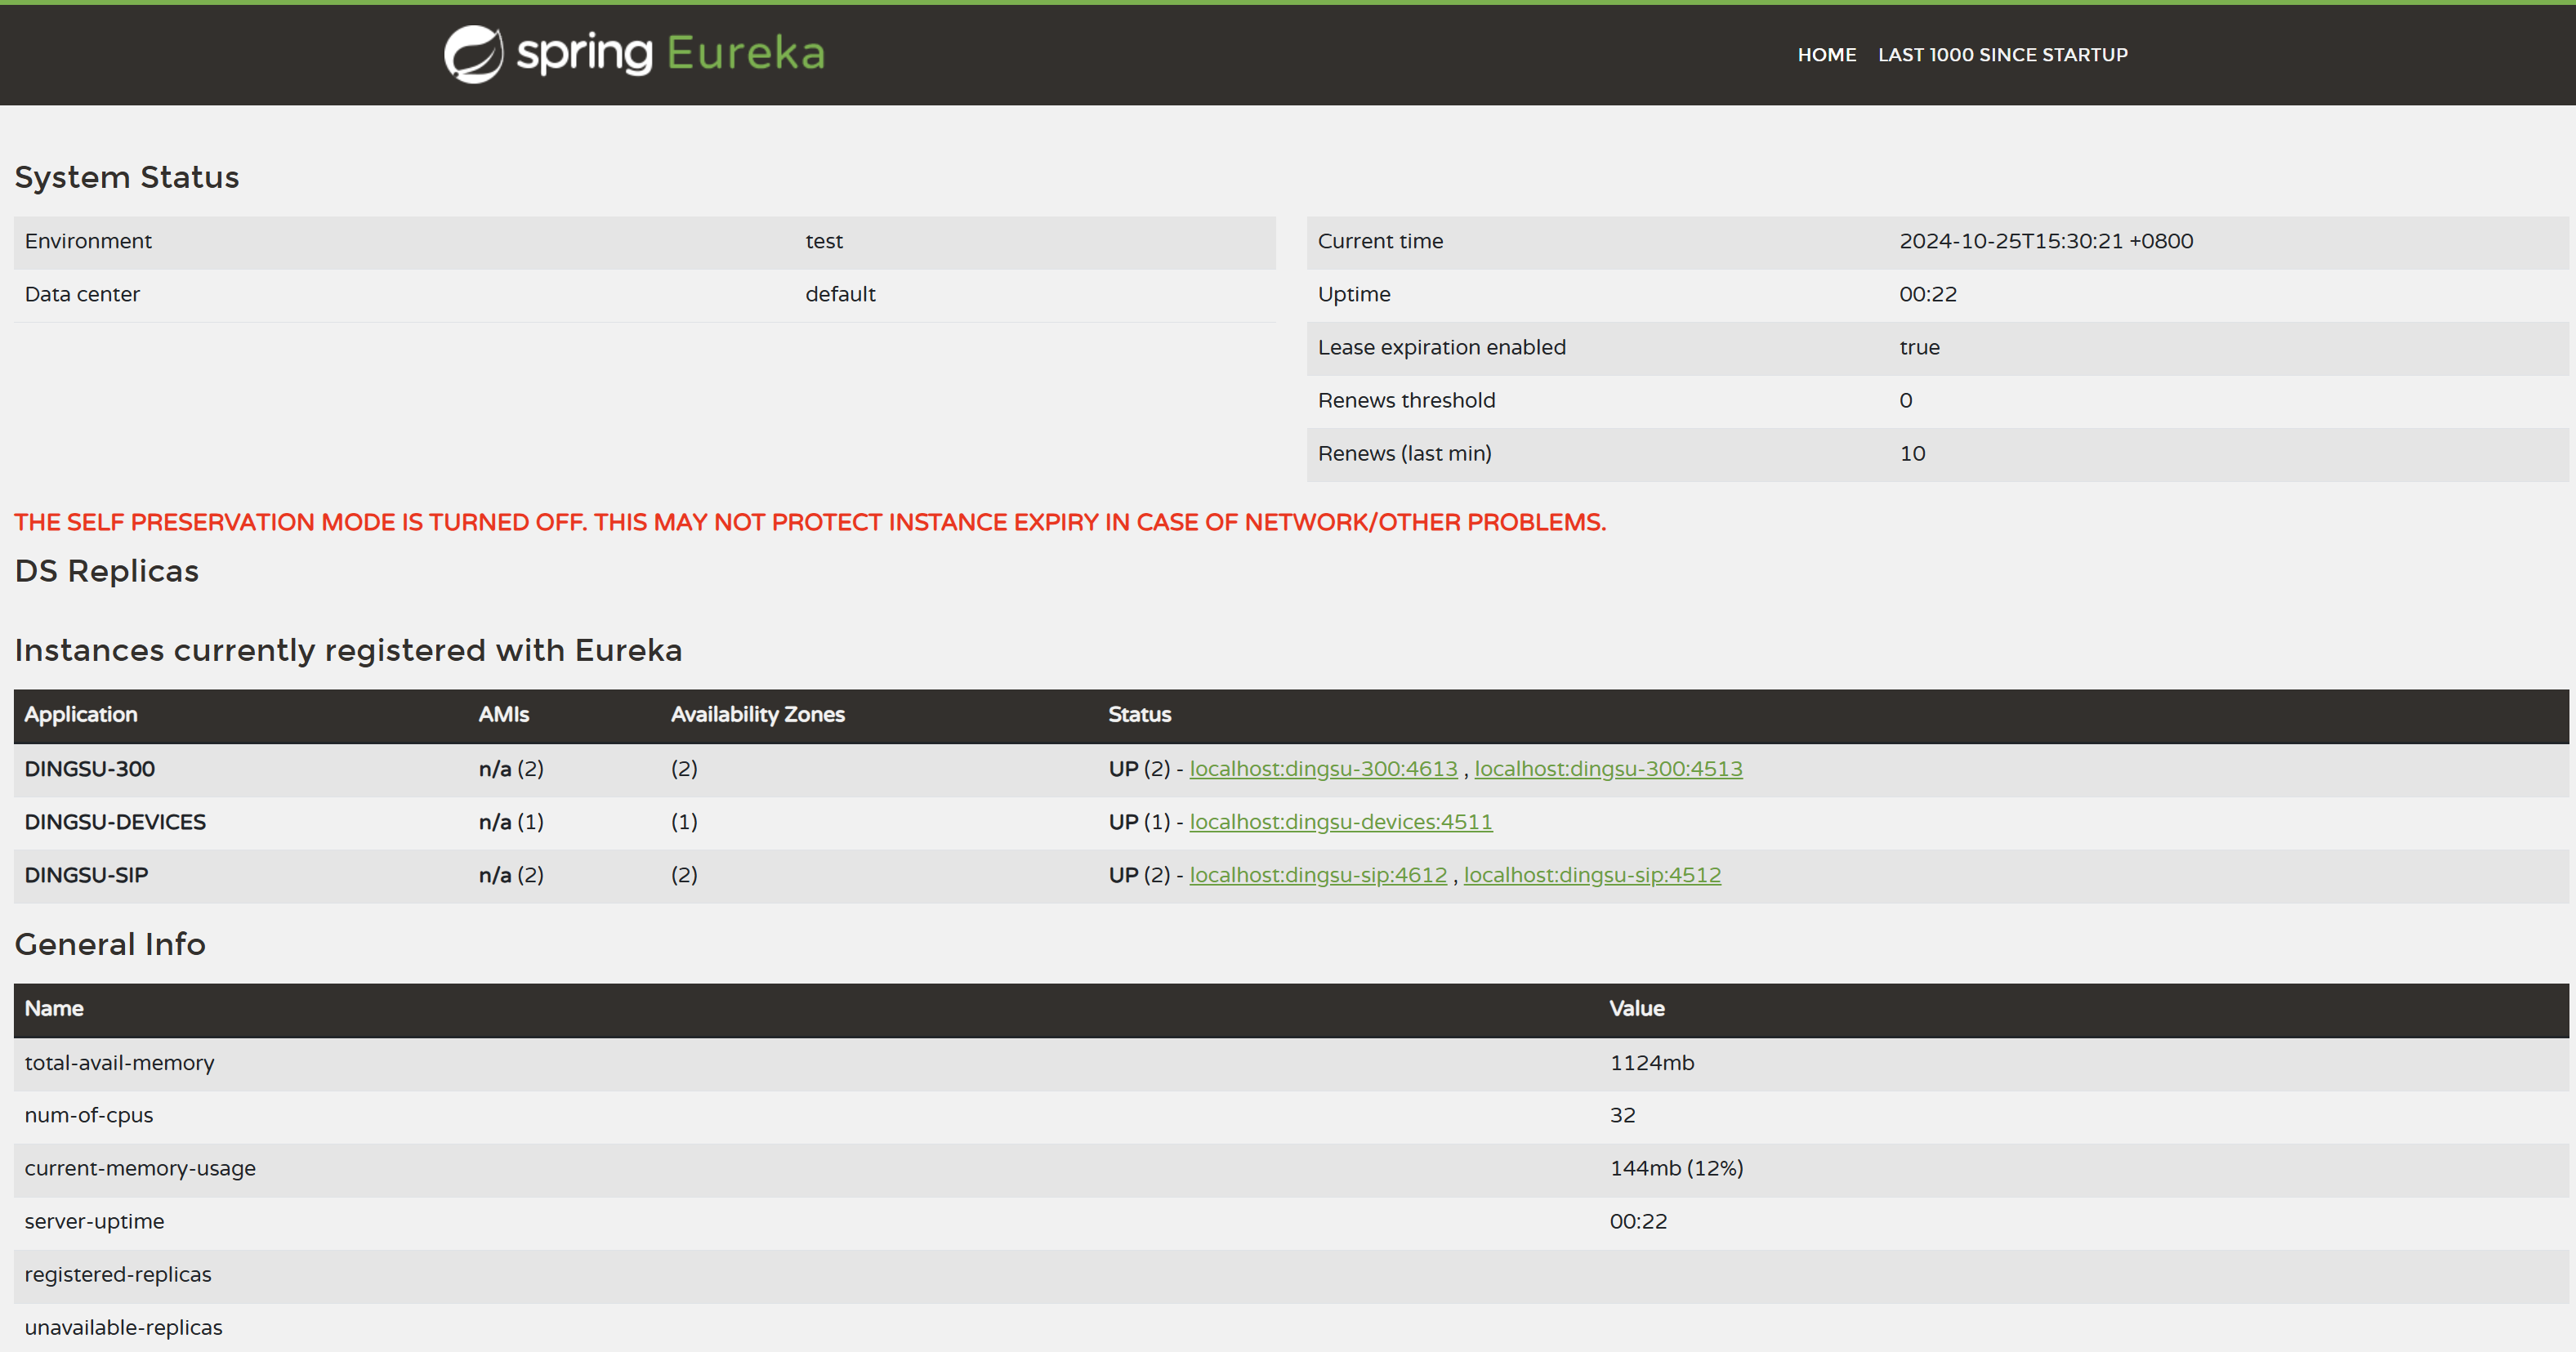
Task: Click the 'default' data center value
Action: point(840,294)
